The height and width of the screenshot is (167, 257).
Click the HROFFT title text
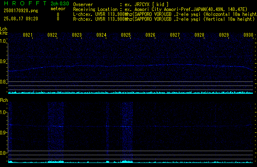(x=25, y=3)
